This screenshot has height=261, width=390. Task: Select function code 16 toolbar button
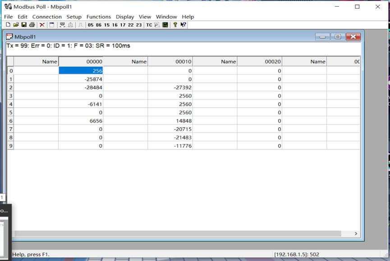pyautogui.click(x=115, y=25)
